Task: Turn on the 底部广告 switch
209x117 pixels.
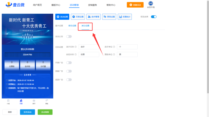Action: pyautogui.click(x=69, y=80)
